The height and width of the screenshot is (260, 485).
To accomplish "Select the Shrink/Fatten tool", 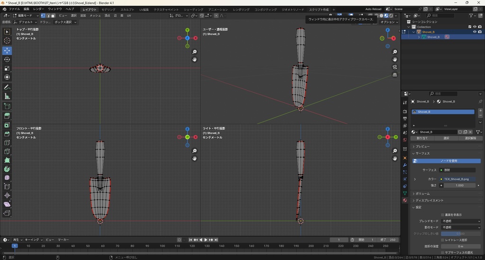I will coord(7,195).
